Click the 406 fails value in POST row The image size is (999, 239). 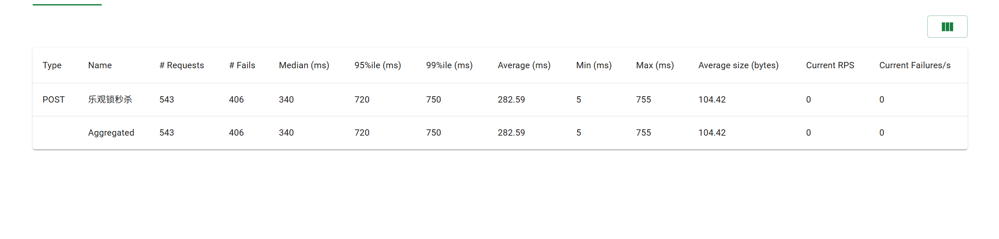[x=236, y=100]
